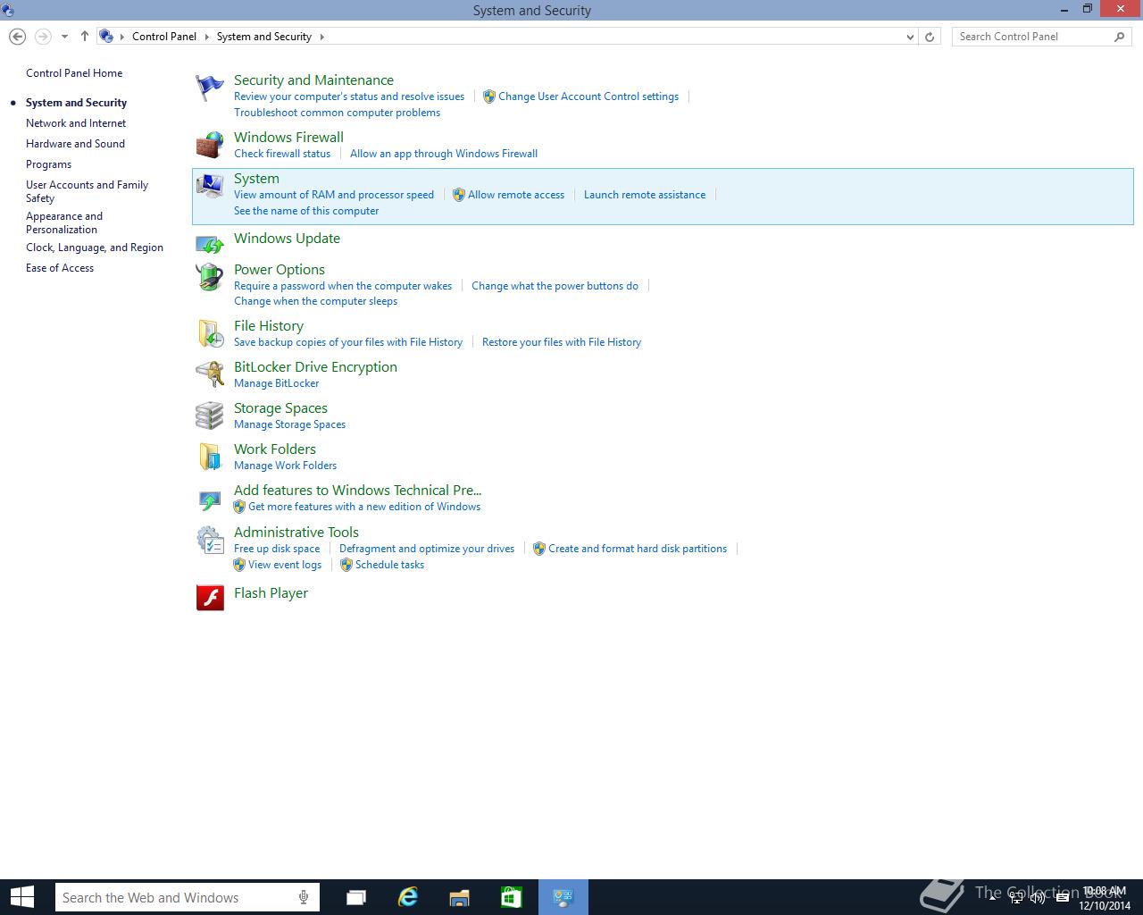Viewport: 1143px width, 915px height.
Task: Open Ease of Access category
Action: pyautogui.click(x=60, y=268)
